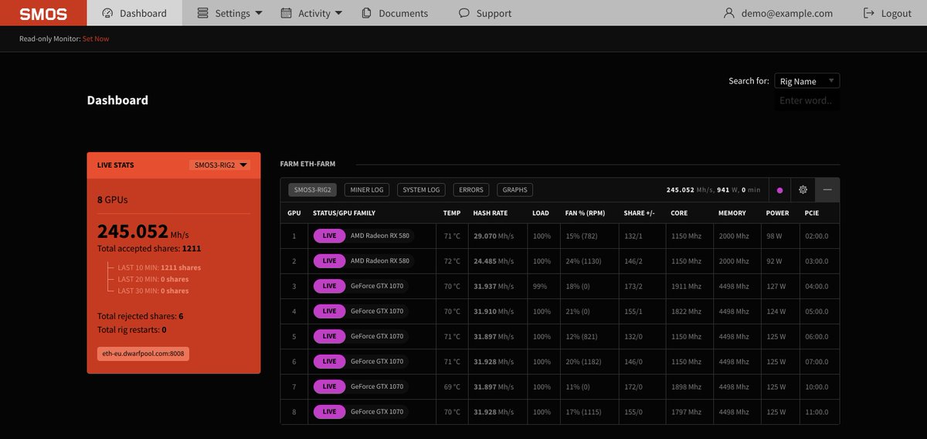The image size is (927, 439).
Task: Click PCIE address 02:00.0
Action: pyautogui.click(x=816, y=236)
